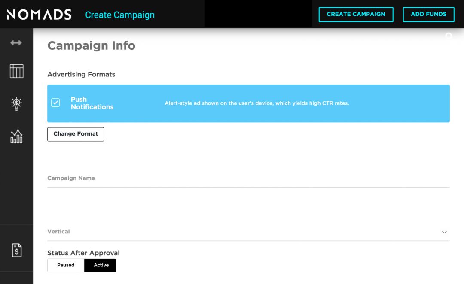Expand the sidebar with double-arrow icon
Viewport: 464px width, 284px height.
(16, 43)
